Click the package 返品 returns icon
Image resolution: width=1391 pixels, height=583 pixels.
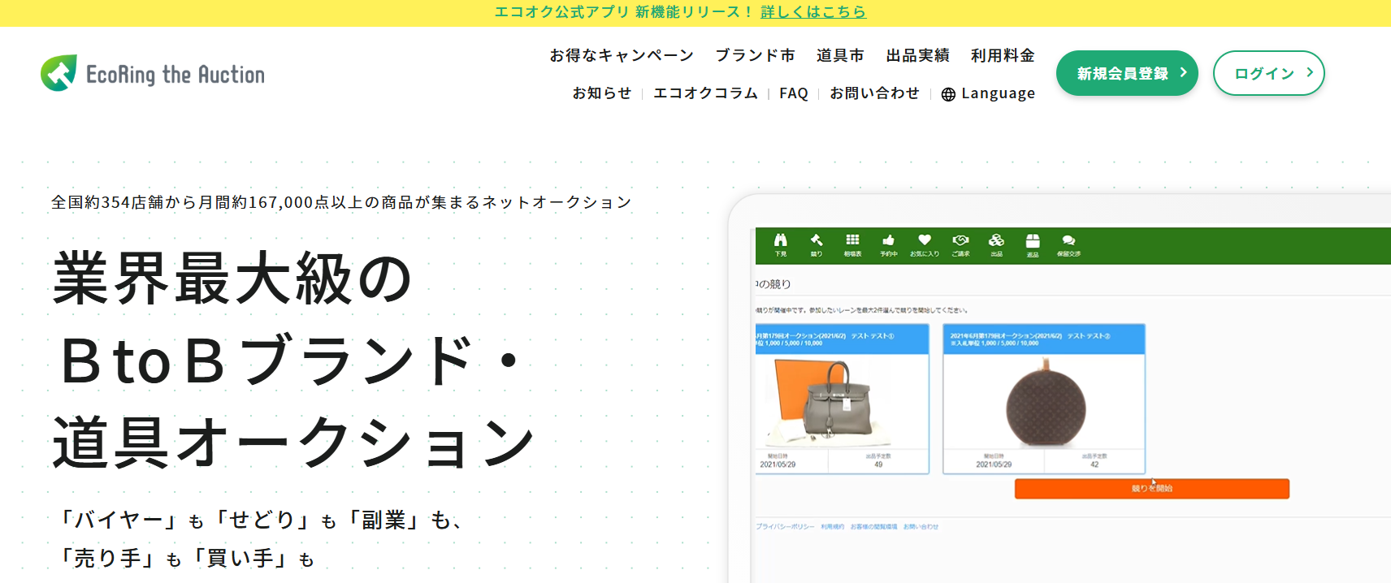pos(1033,245)
